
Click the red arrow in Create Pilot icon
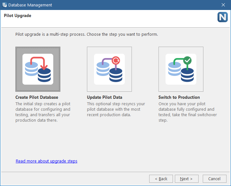[x=39, y=63]
